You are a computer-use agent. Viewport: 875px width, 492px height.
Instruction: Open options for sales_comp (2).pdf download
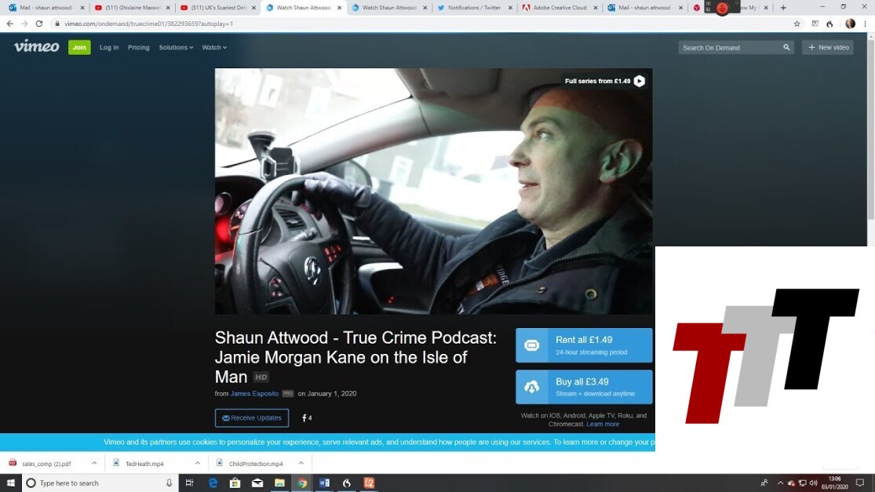tap(94, 464)
